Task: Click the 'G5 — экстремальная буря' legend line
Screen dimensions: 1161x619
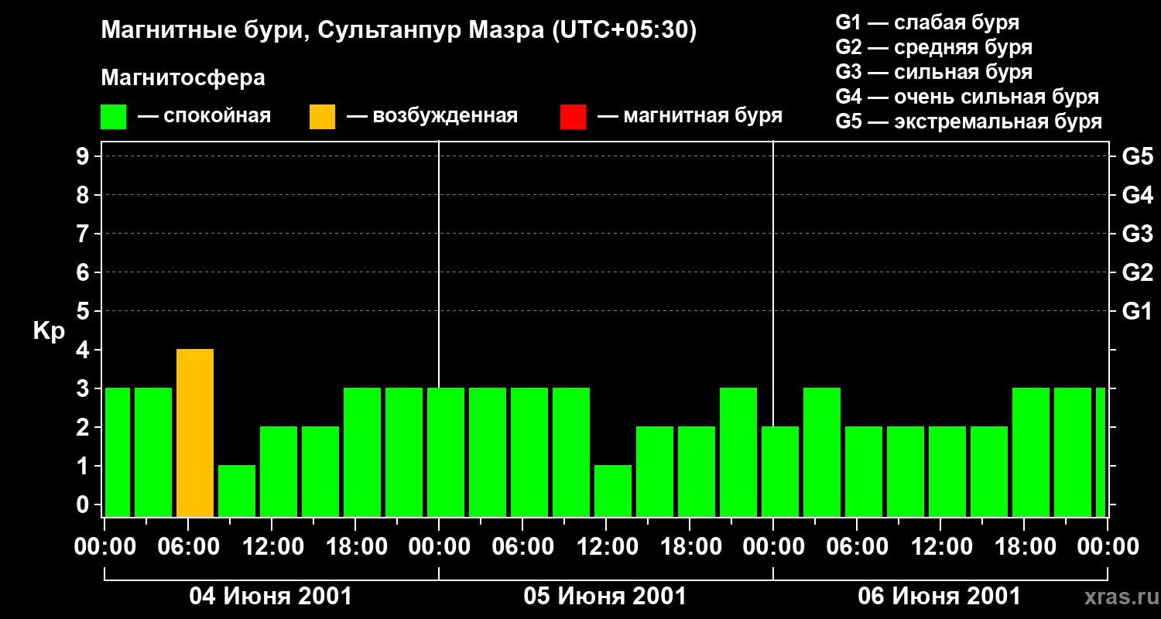Action: [969, 122]
